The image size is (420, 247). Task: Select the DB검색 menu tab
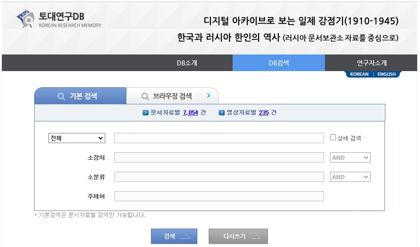[x=279, y=63]
